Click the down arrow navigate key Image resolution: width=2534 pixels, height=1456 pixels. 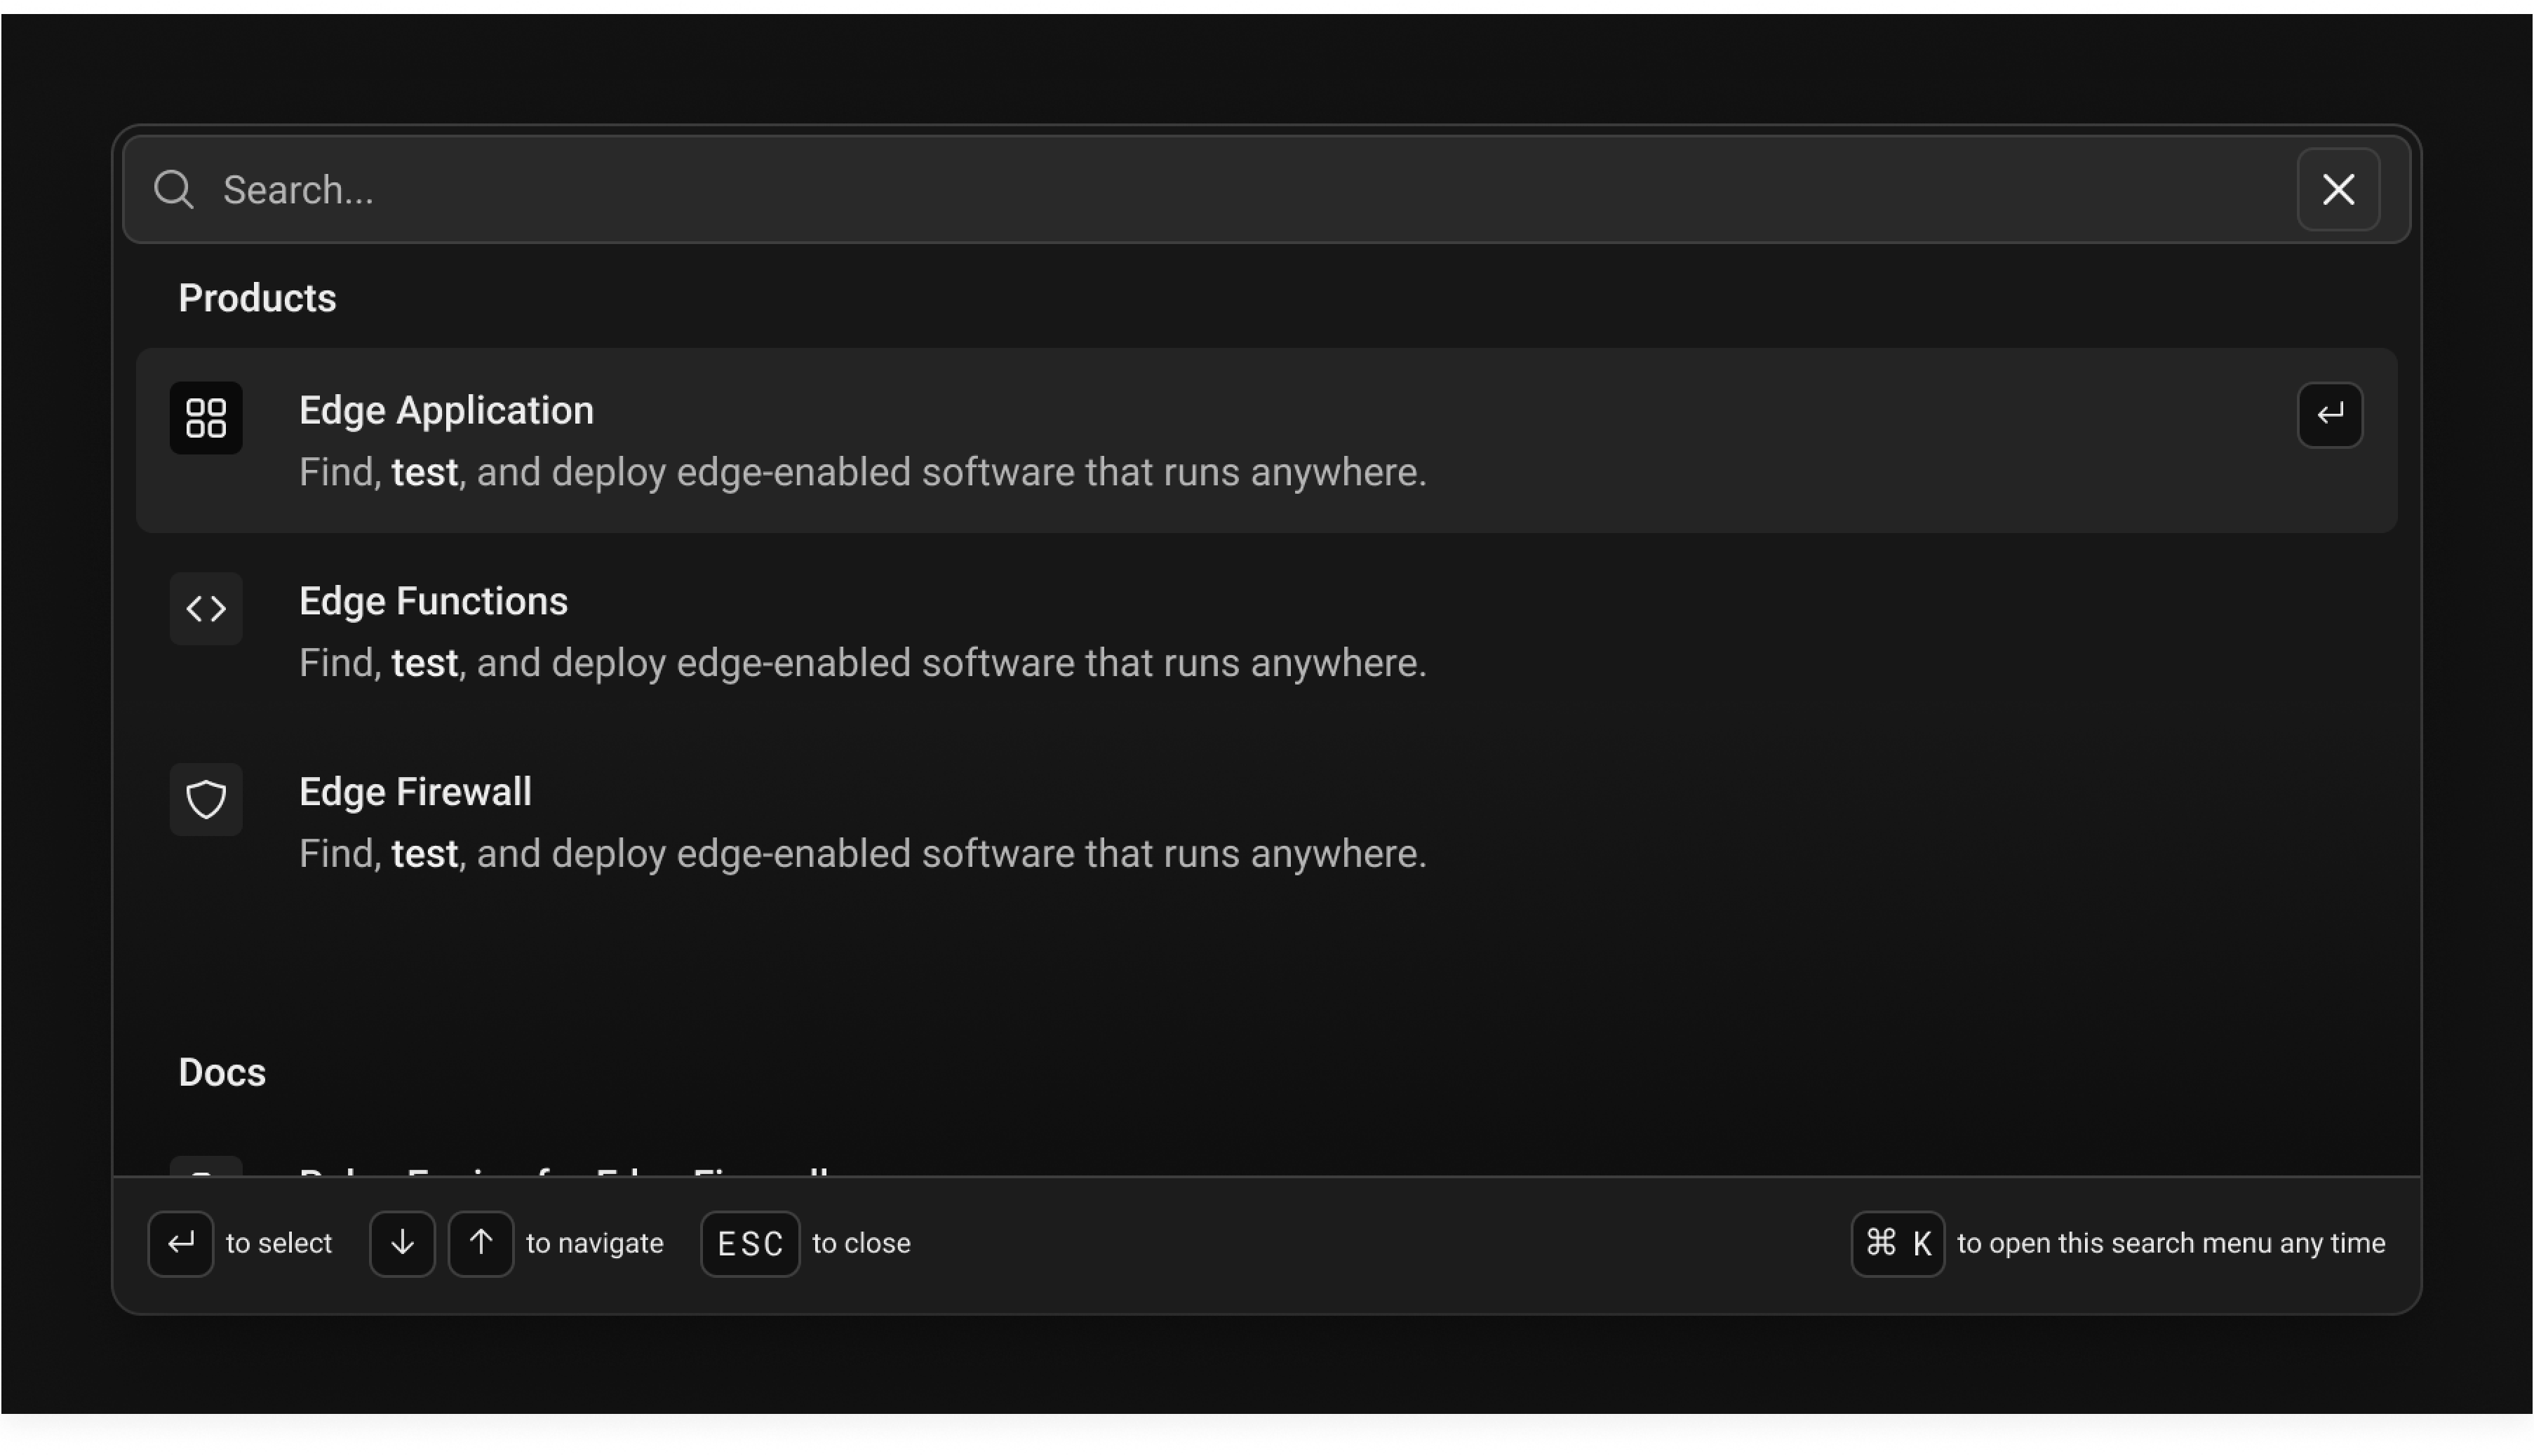(402, 1243)
